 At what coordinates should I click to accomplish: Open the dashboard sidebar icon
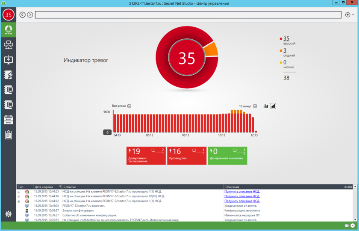click(x=9, y=30)
